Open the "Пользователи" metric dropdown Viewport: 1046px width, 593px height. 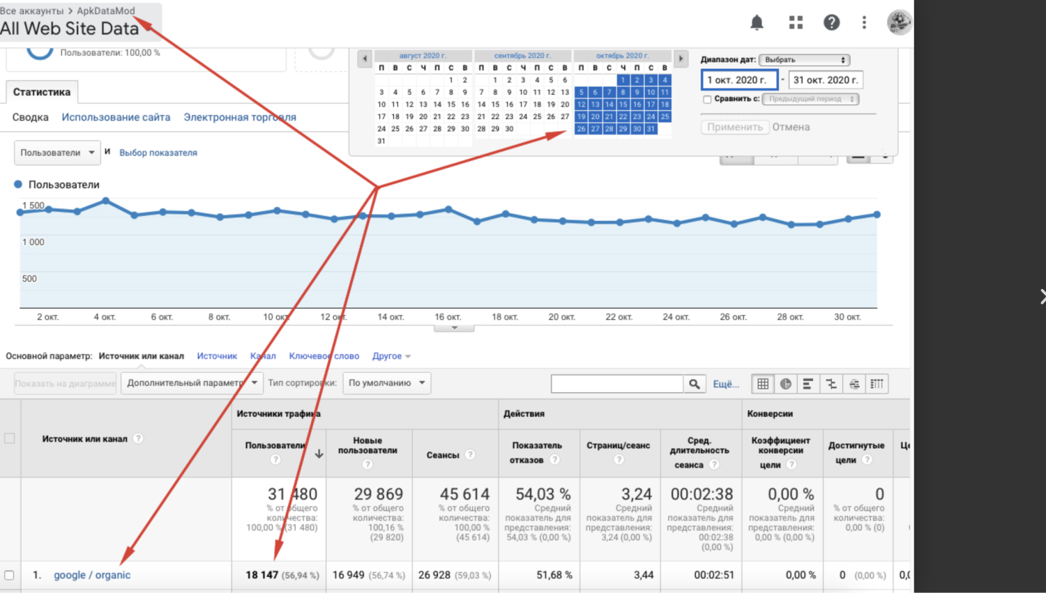(x=57, y=153)
